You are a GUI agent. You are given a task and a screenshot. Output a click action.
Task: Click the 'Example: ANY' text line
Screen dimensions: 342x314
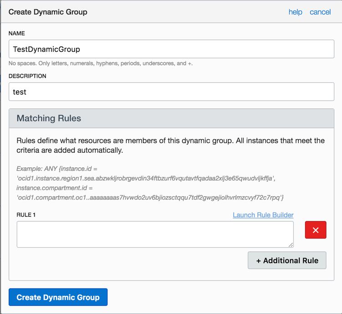pyautogui.click(x=57, y=169)
